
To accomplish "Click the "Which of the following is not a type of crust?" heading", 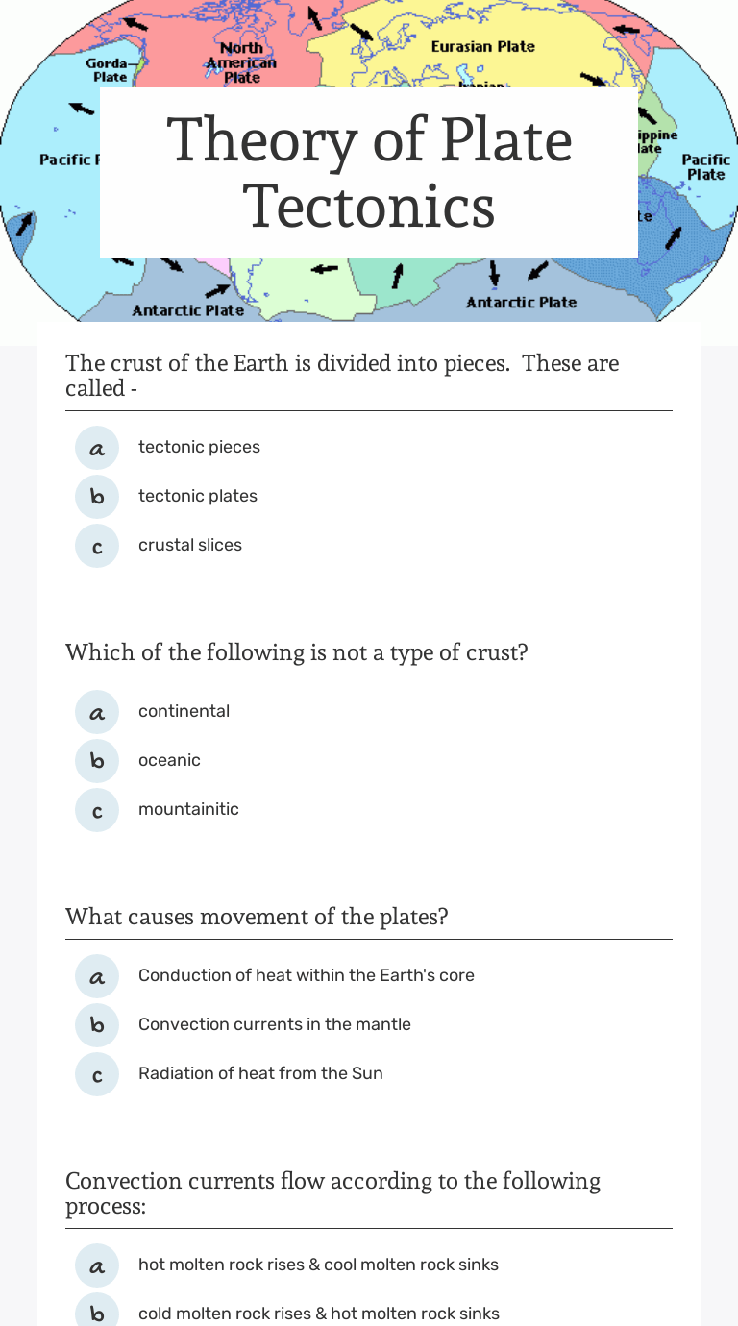I will (x=296, y=652).
